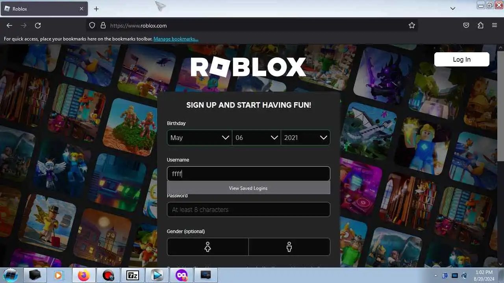Focus the Password field
Screen dimensions: 504x283
pos(248,209)
